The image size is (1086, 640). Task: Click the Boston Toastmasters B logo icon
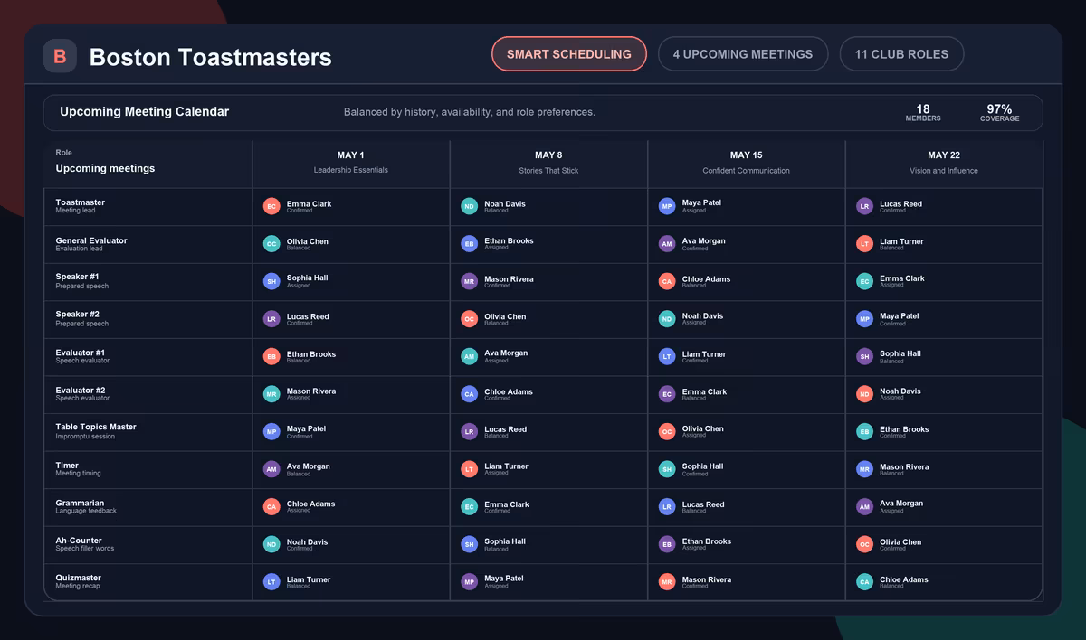coord(60,57)
